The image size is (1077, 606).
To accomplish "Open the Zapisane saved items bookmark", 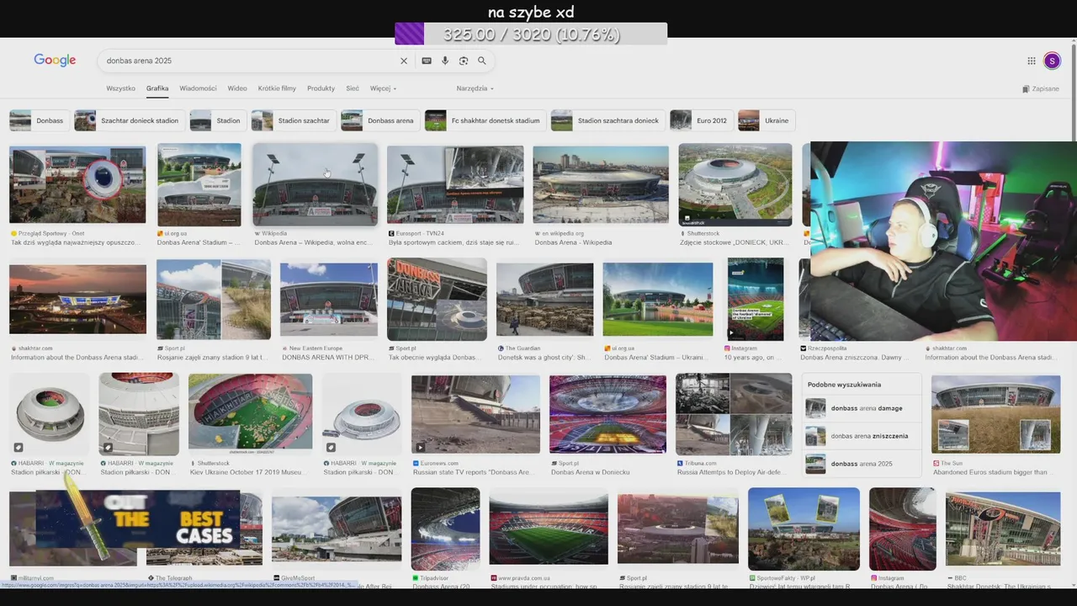I will [x=1041, y=88].
